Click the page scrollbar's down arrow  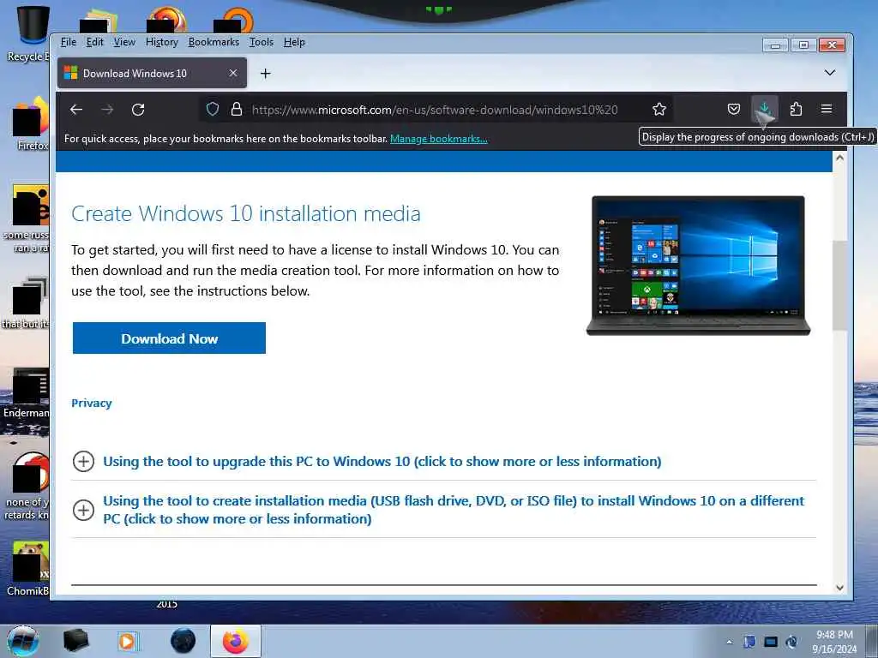click(839, 588)
